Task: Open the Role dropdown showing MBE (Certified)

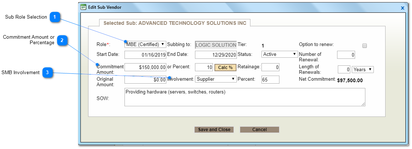Action: click(145, 45)
